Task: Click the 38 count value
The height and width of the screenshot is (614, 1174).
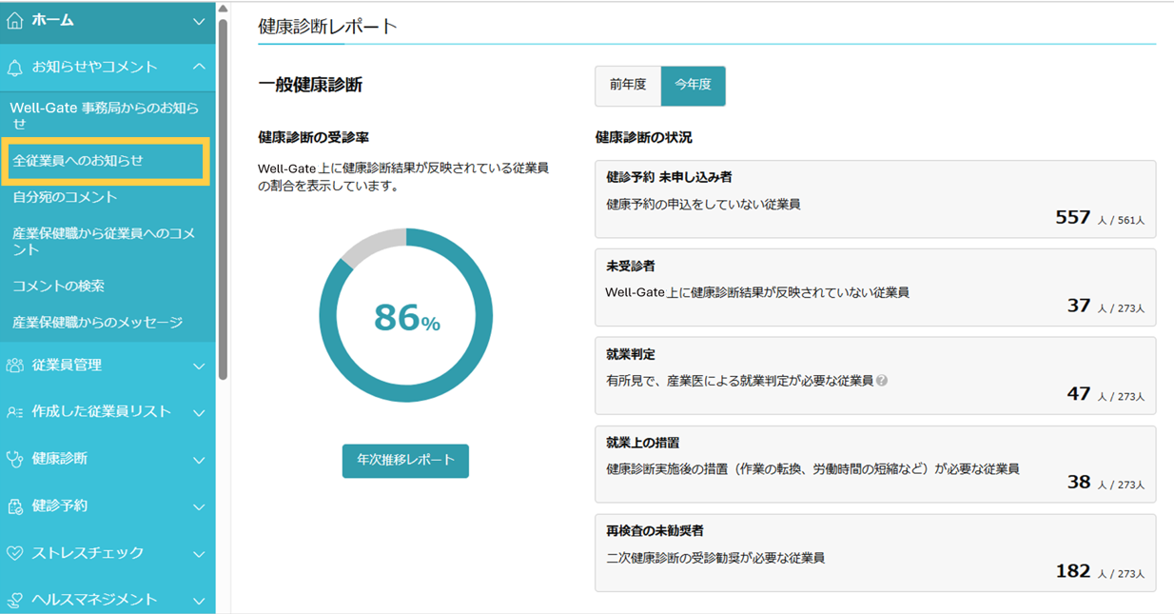Action: pyautogui.click(x=1079, y=482)
